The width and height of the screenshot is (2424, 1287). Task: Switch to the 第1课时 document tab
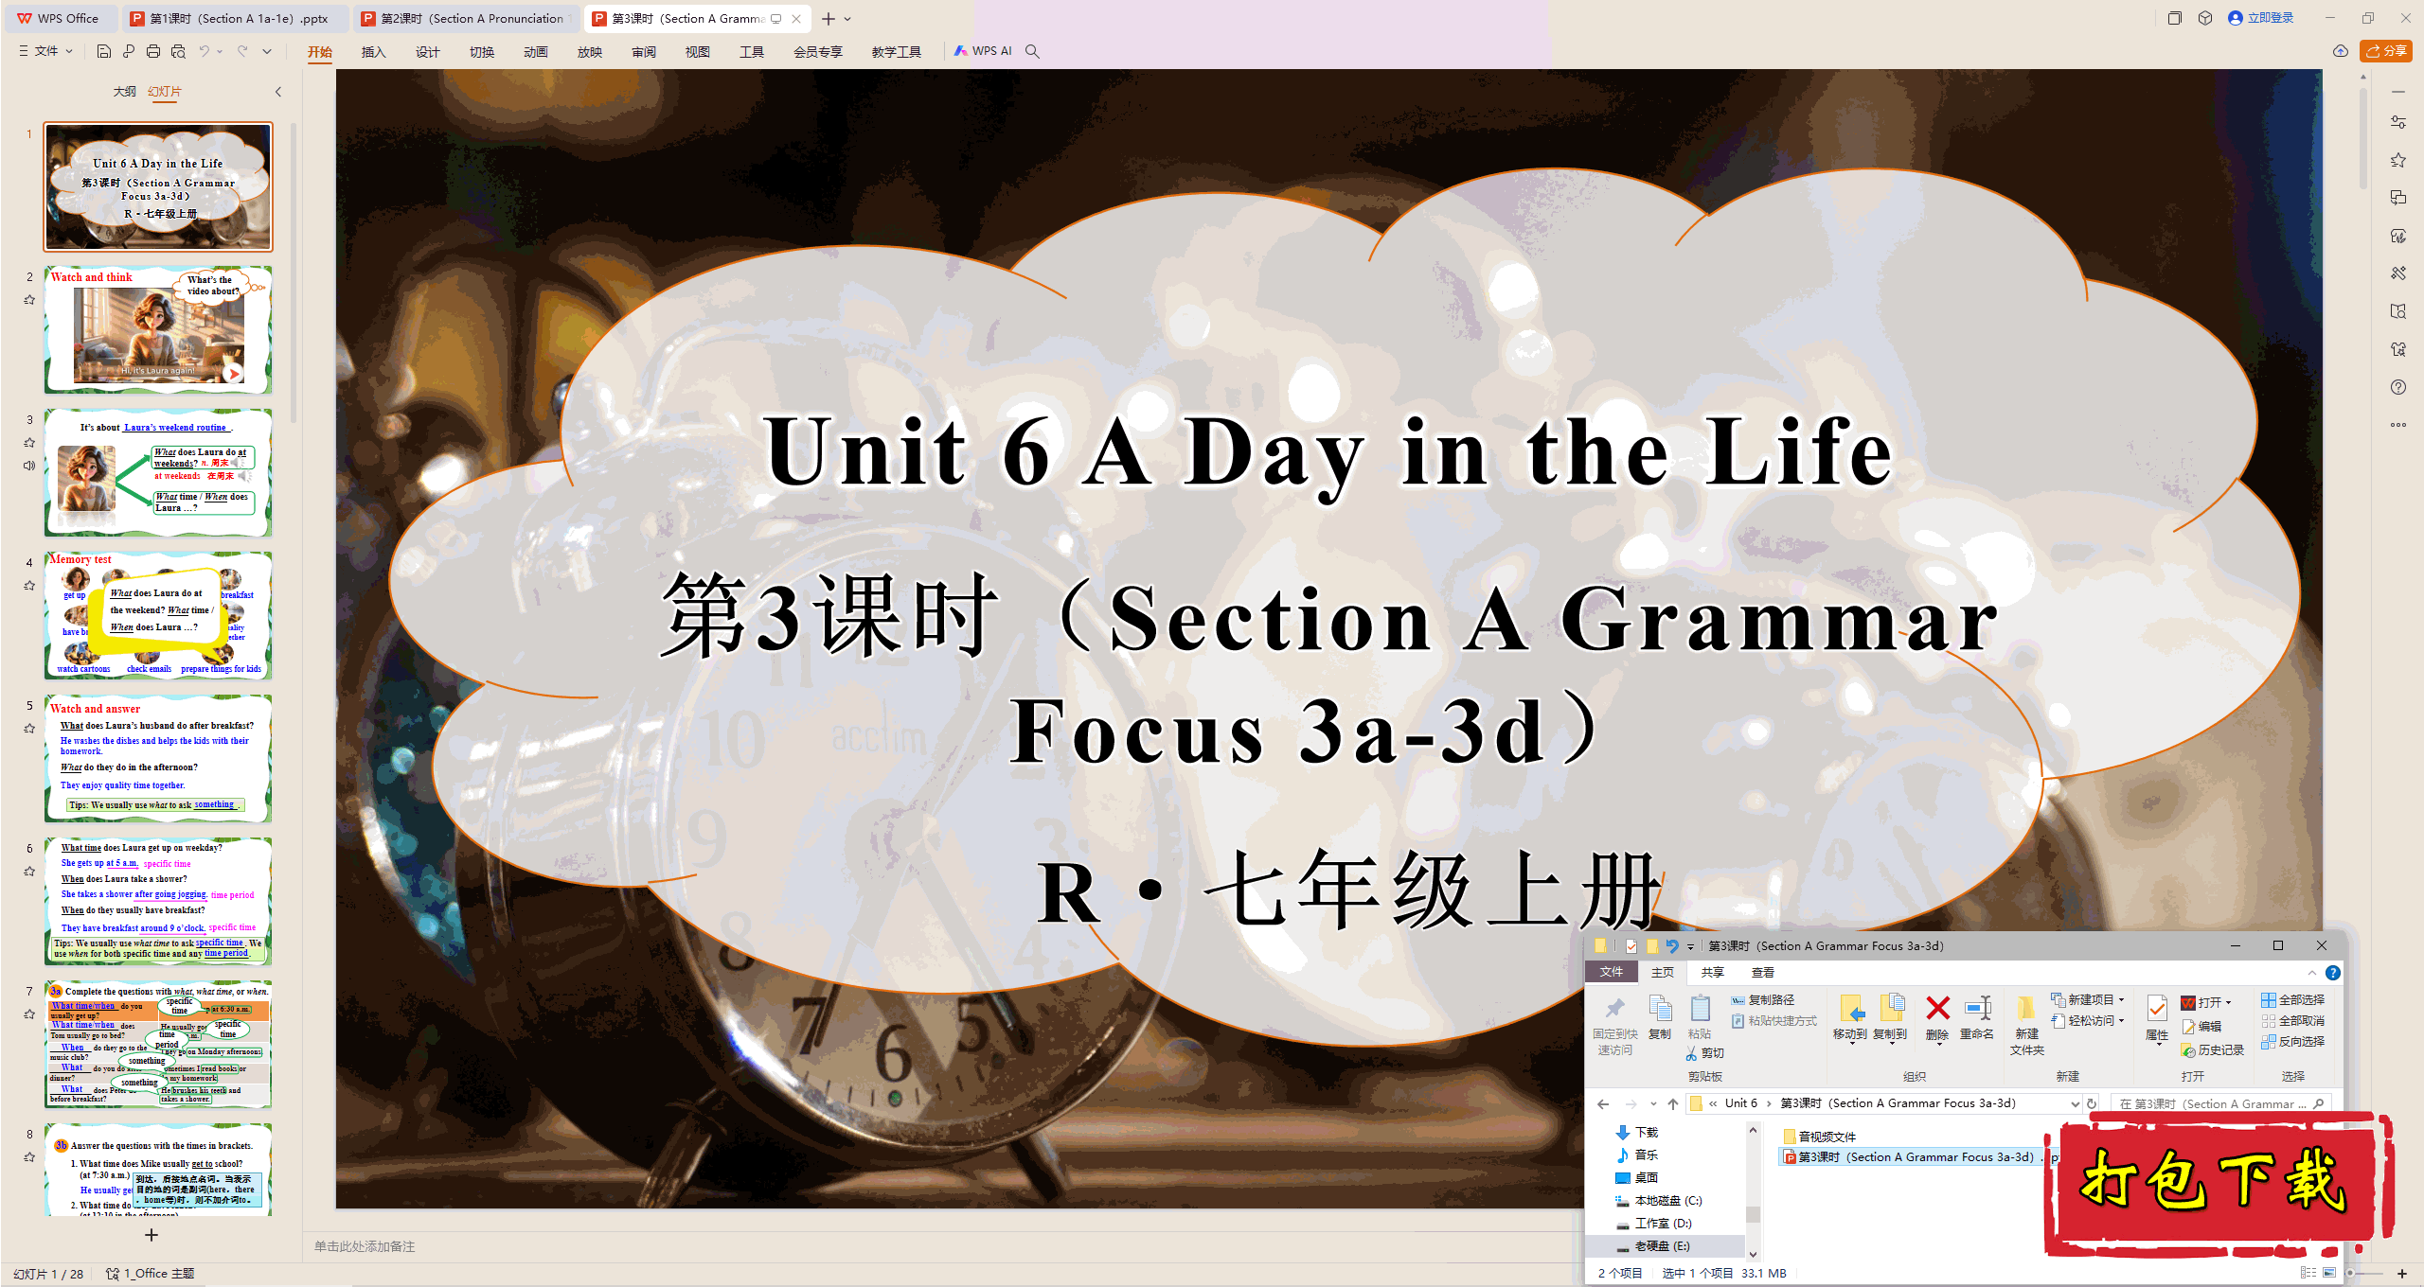[237, 18]
